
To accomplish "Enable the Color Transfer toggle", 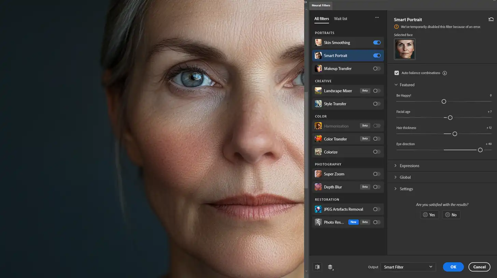I will 377,139.
